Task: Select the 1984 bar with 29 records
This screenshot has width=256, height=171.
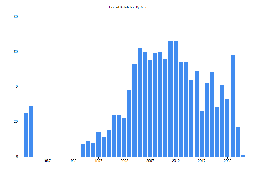Action: tap(31, 131)
